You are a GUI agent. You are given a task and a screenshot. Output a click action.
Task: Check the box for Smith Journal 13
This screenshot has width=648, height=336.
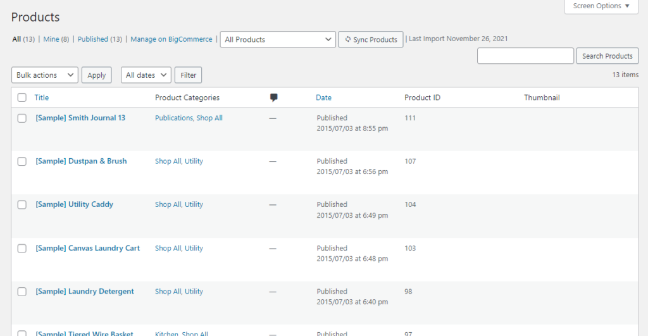pos(22,118)
